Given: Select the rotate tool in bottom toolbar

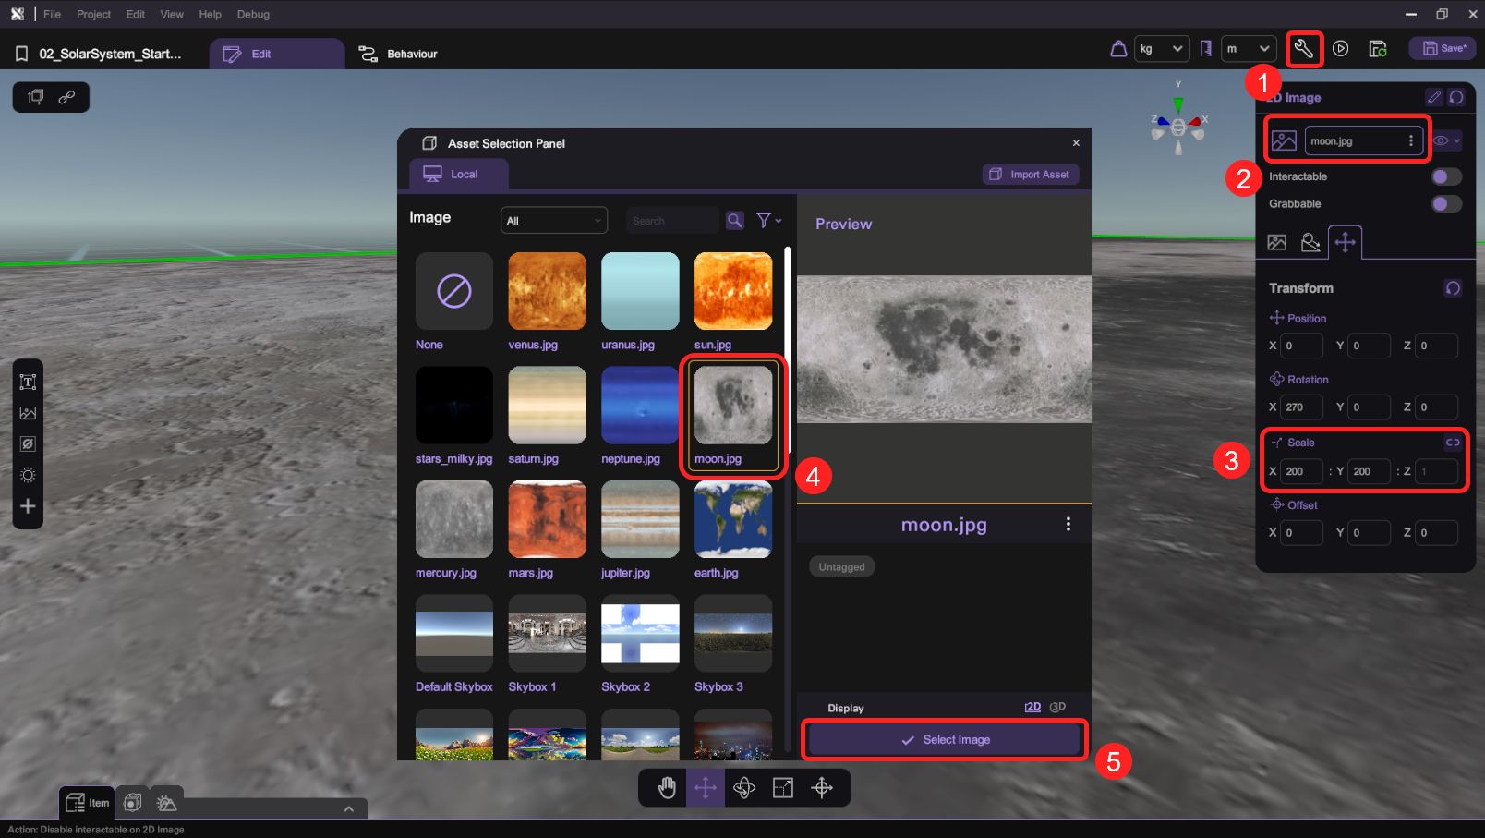Looking at the screenshot, I should [743, 787].
